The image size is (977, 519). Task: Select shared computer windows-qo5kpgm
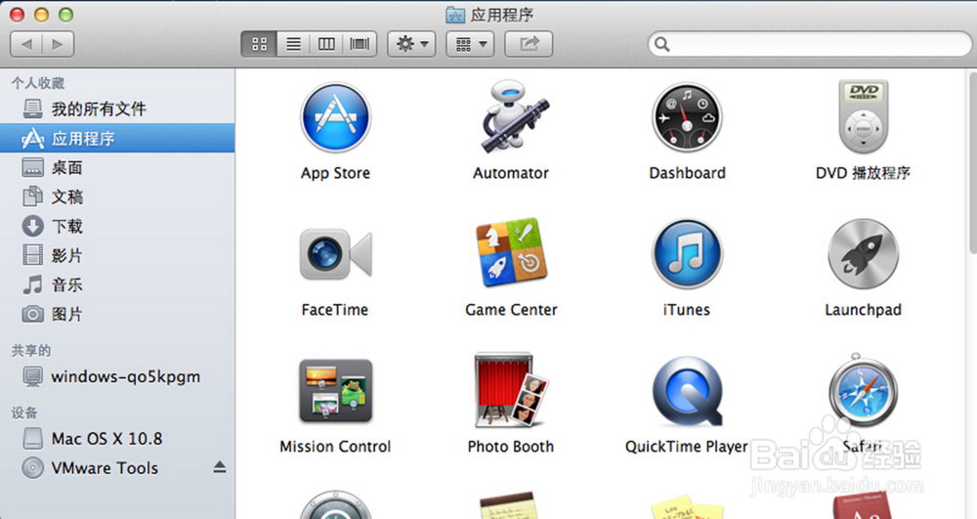coord(117,376)
